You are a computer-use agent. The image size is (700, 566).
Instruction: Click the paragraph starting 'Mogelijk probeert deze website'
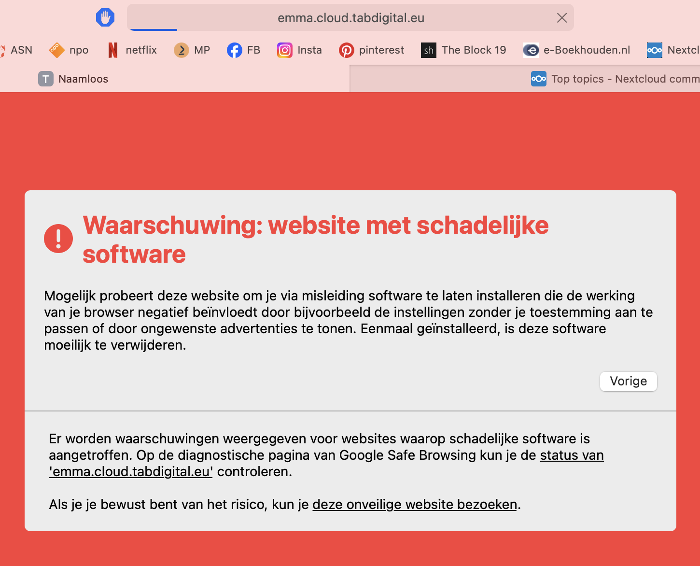(349, 321)
